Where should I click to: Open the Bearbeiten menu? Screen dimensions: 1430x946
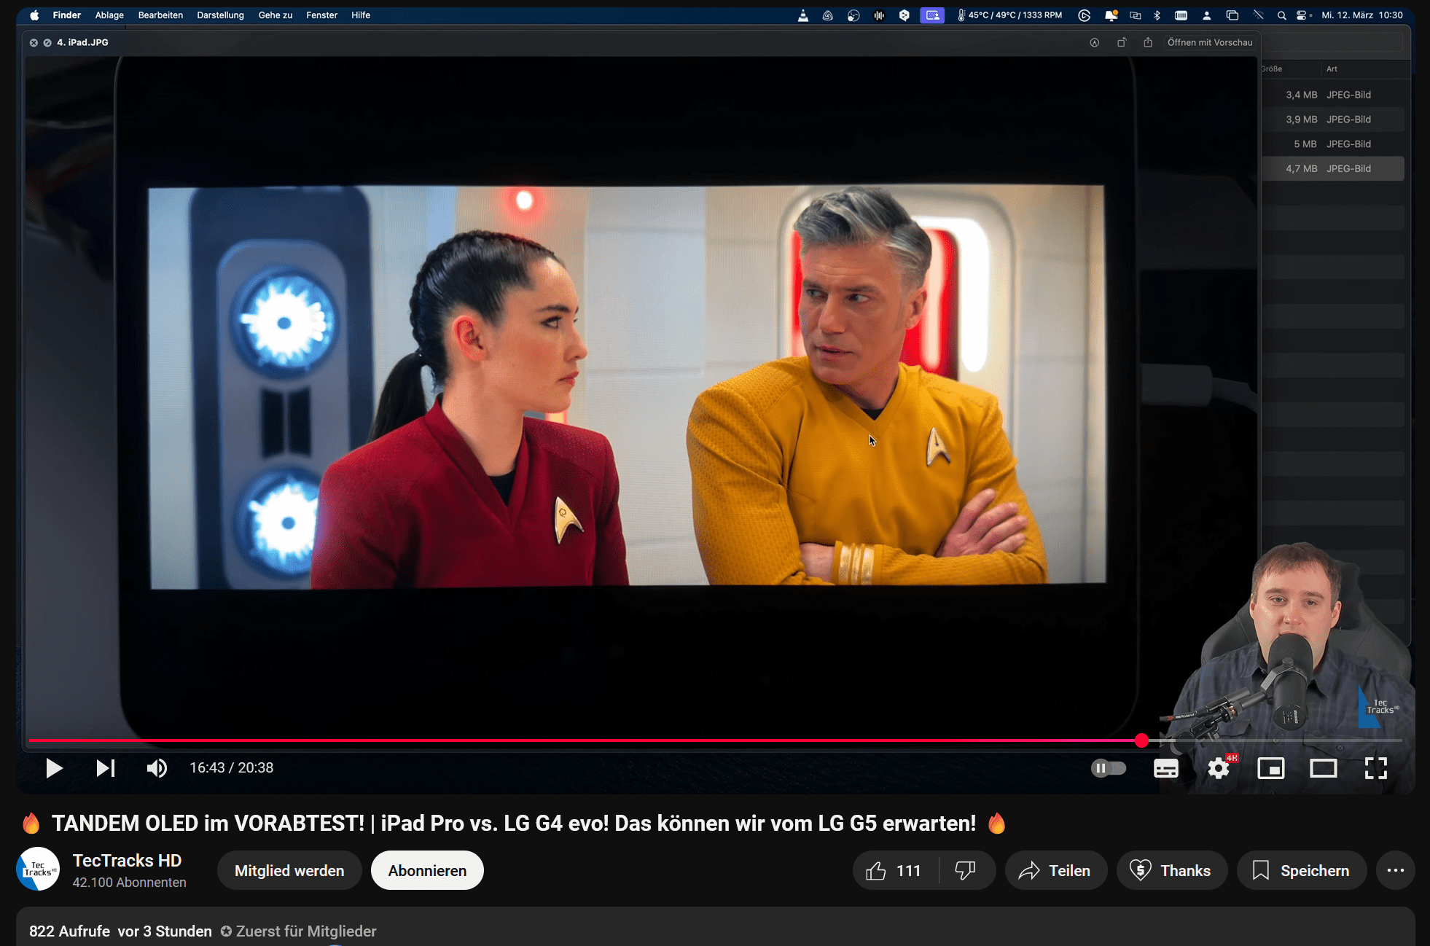tap(160, 15)
